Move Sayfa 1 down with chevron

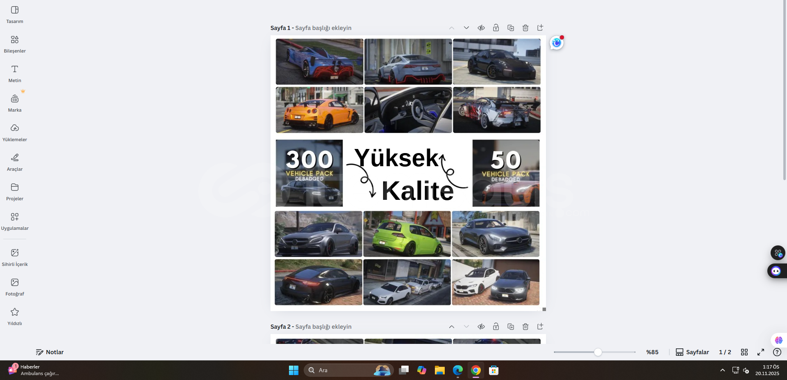(x=466, y=28)
